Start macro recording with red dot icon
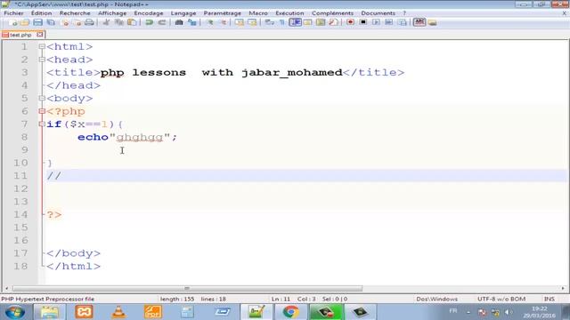570x320 pixels. pos(350,22)
